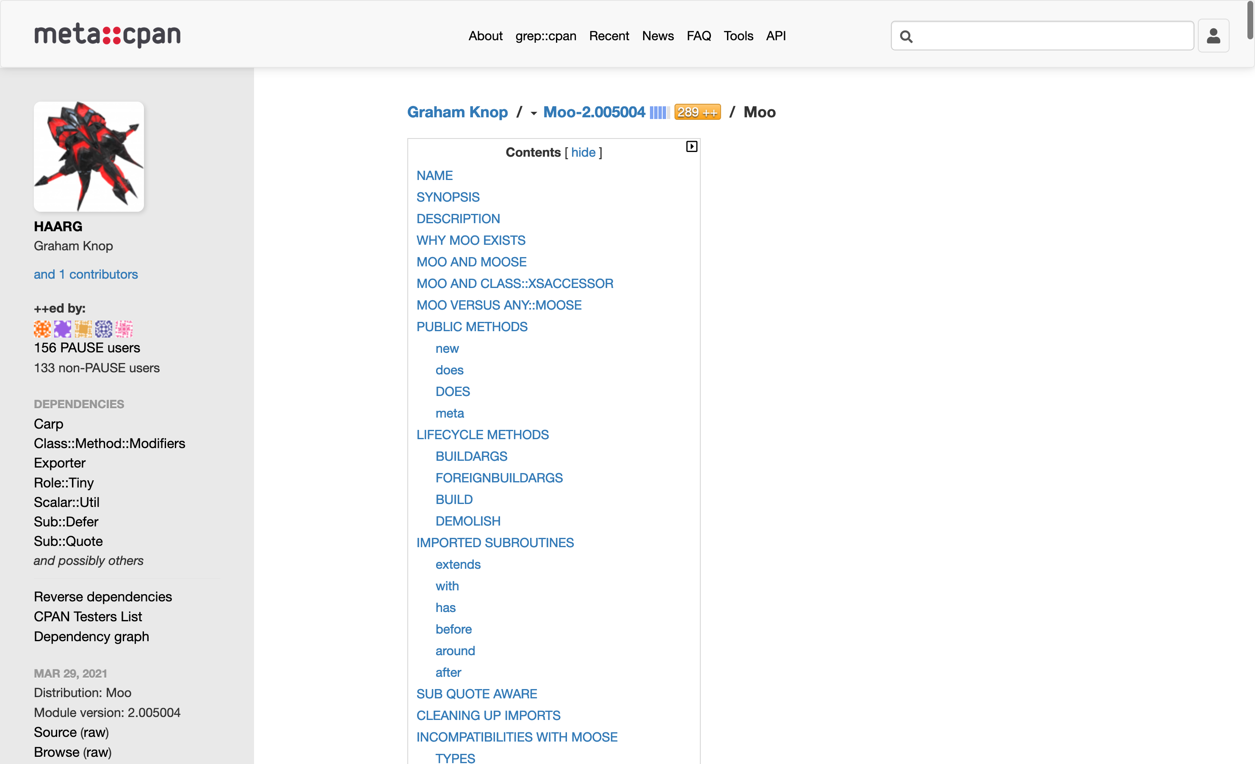Image resolution: width=1255 pixels, height=764 pixels.
Task: Open the Tools menu
Action: pyautogui.click(x=738, y=36)
